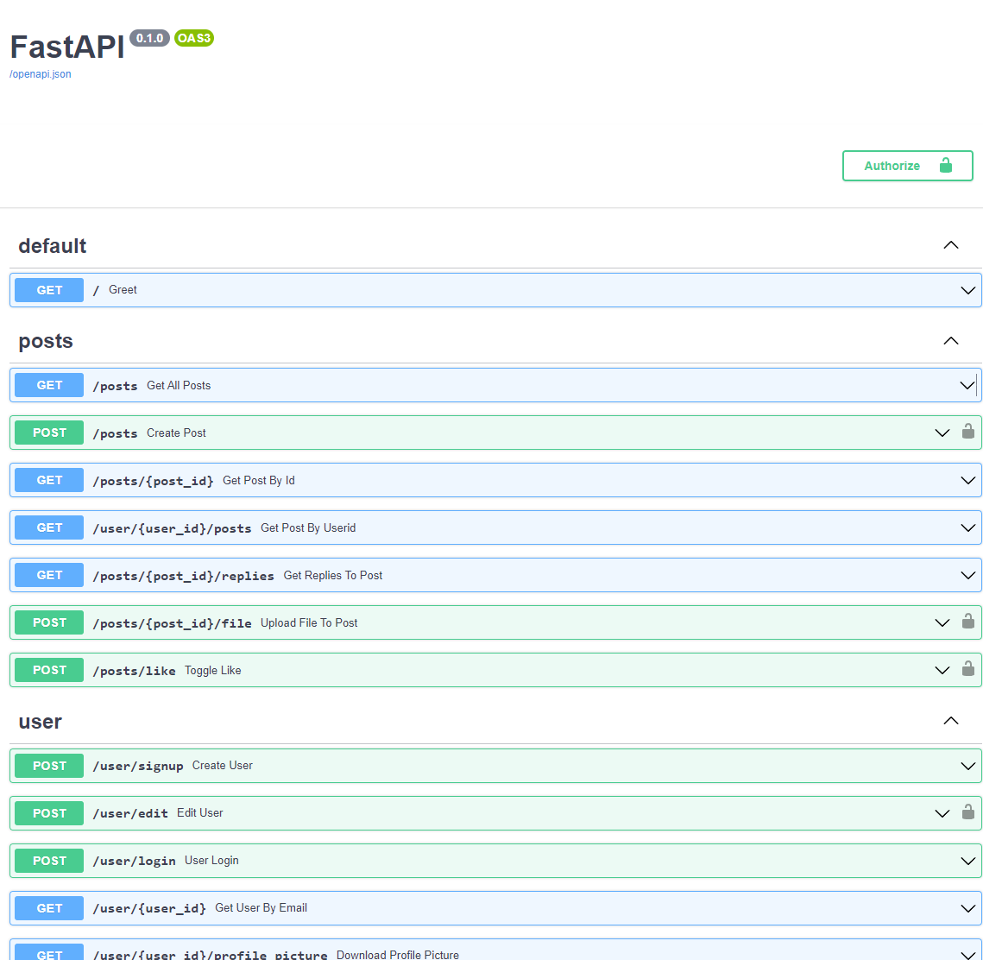983x960 pixels.
Task: Click the POST badge for Toggle Like
Action: (49, 670)
